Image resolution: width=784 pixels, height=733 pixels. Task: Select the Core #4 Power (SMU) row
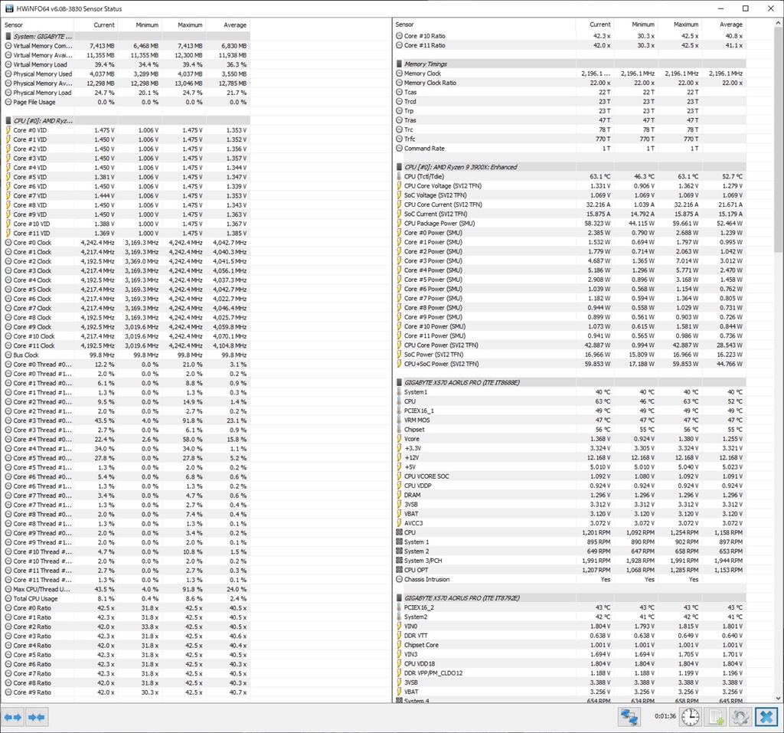(x=570, y=270)
